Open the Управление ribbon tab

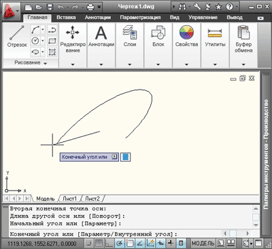point(203,18)
